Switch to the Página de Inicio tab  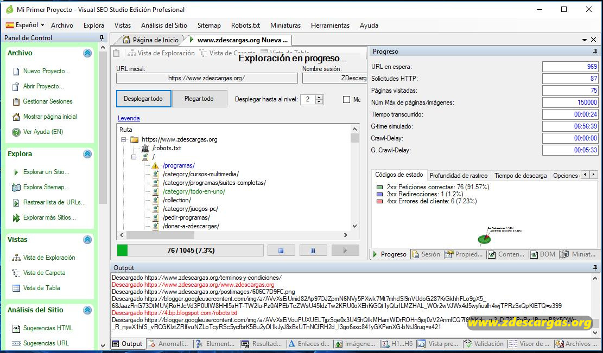pos(151,40)
